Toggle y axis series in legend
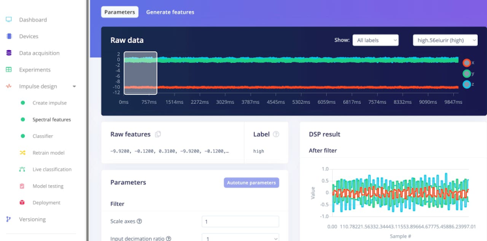 pos(467,73)
